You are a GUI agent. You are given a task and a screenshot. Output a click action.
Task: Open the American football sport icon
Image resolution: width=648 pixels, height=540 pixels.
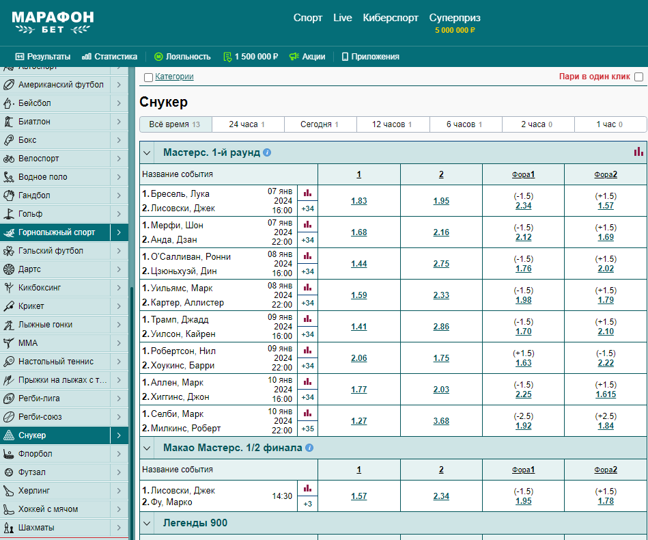(9, 85)
